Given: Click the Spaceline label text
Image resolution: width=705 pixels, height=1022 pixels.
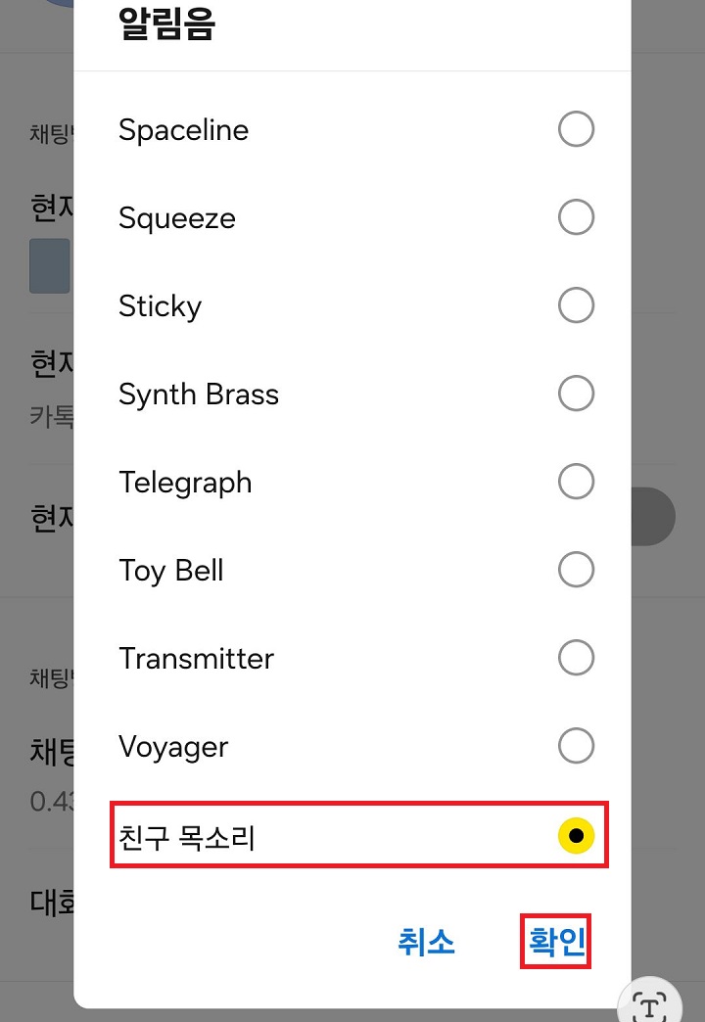Looking at the screenshot, I should (x=183, y=129).
